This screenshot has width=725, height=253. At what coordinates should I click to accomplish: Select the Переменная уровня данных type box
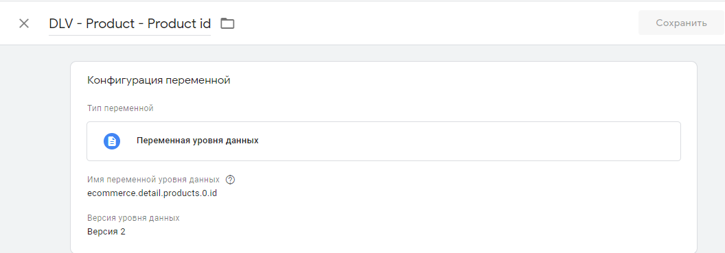coord(384,141)
